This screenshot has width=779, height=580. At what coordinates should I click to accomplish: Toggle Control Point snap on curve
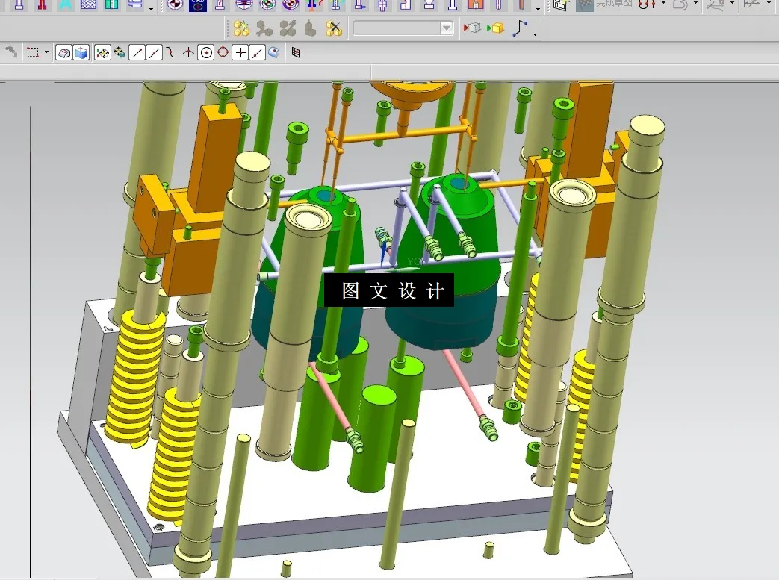coord(171,52)
